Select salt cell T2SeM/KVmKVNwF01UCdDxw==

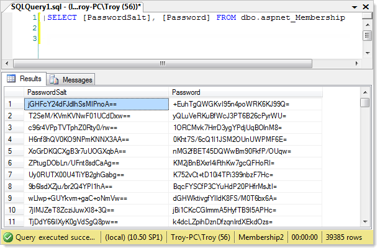(x=96, y=116)
